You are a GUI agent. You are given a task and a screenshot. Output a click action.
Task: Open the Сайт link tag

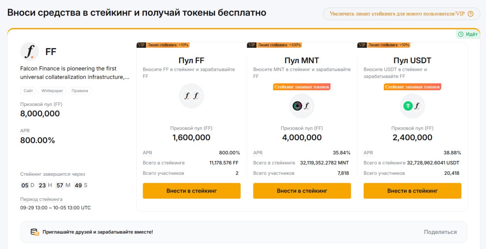[28, 91]
